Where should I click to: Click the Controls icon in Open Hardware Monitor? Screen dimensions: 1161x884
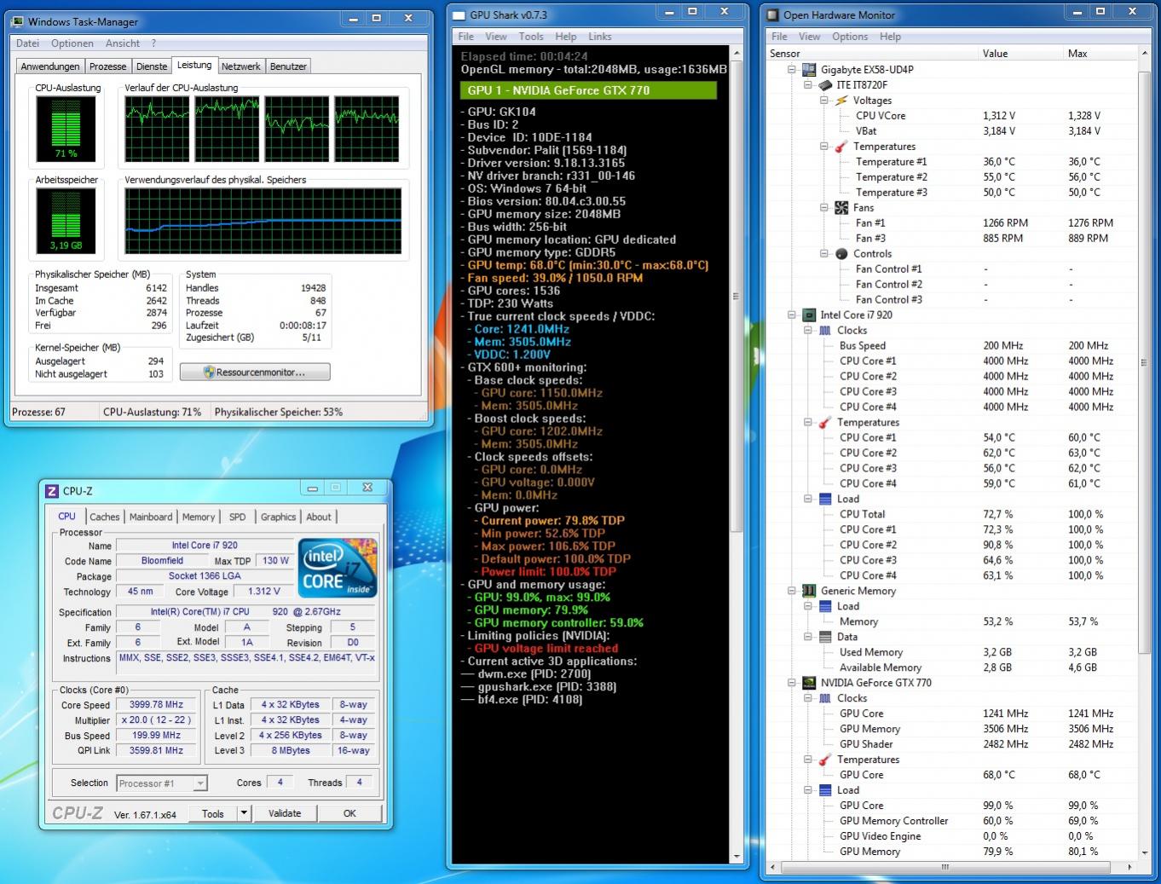(x=841, y=254)
